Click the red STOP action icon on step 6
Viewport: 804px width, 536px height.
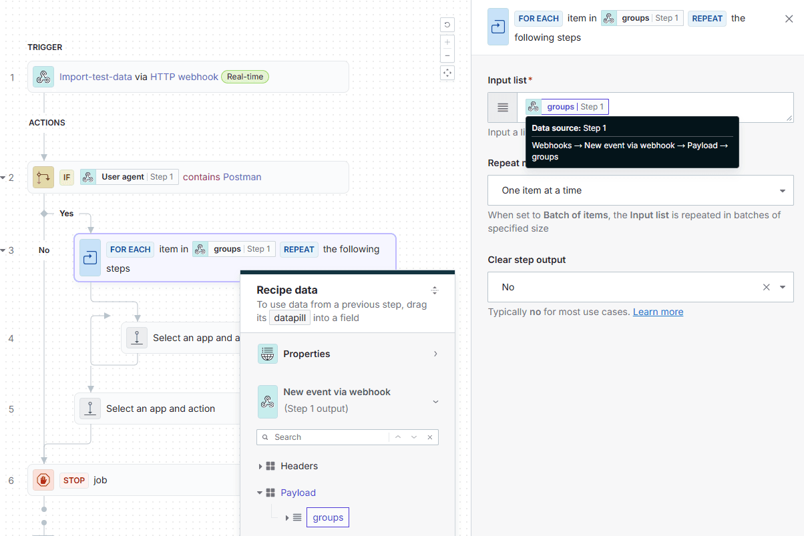click(x=43, y=480)
